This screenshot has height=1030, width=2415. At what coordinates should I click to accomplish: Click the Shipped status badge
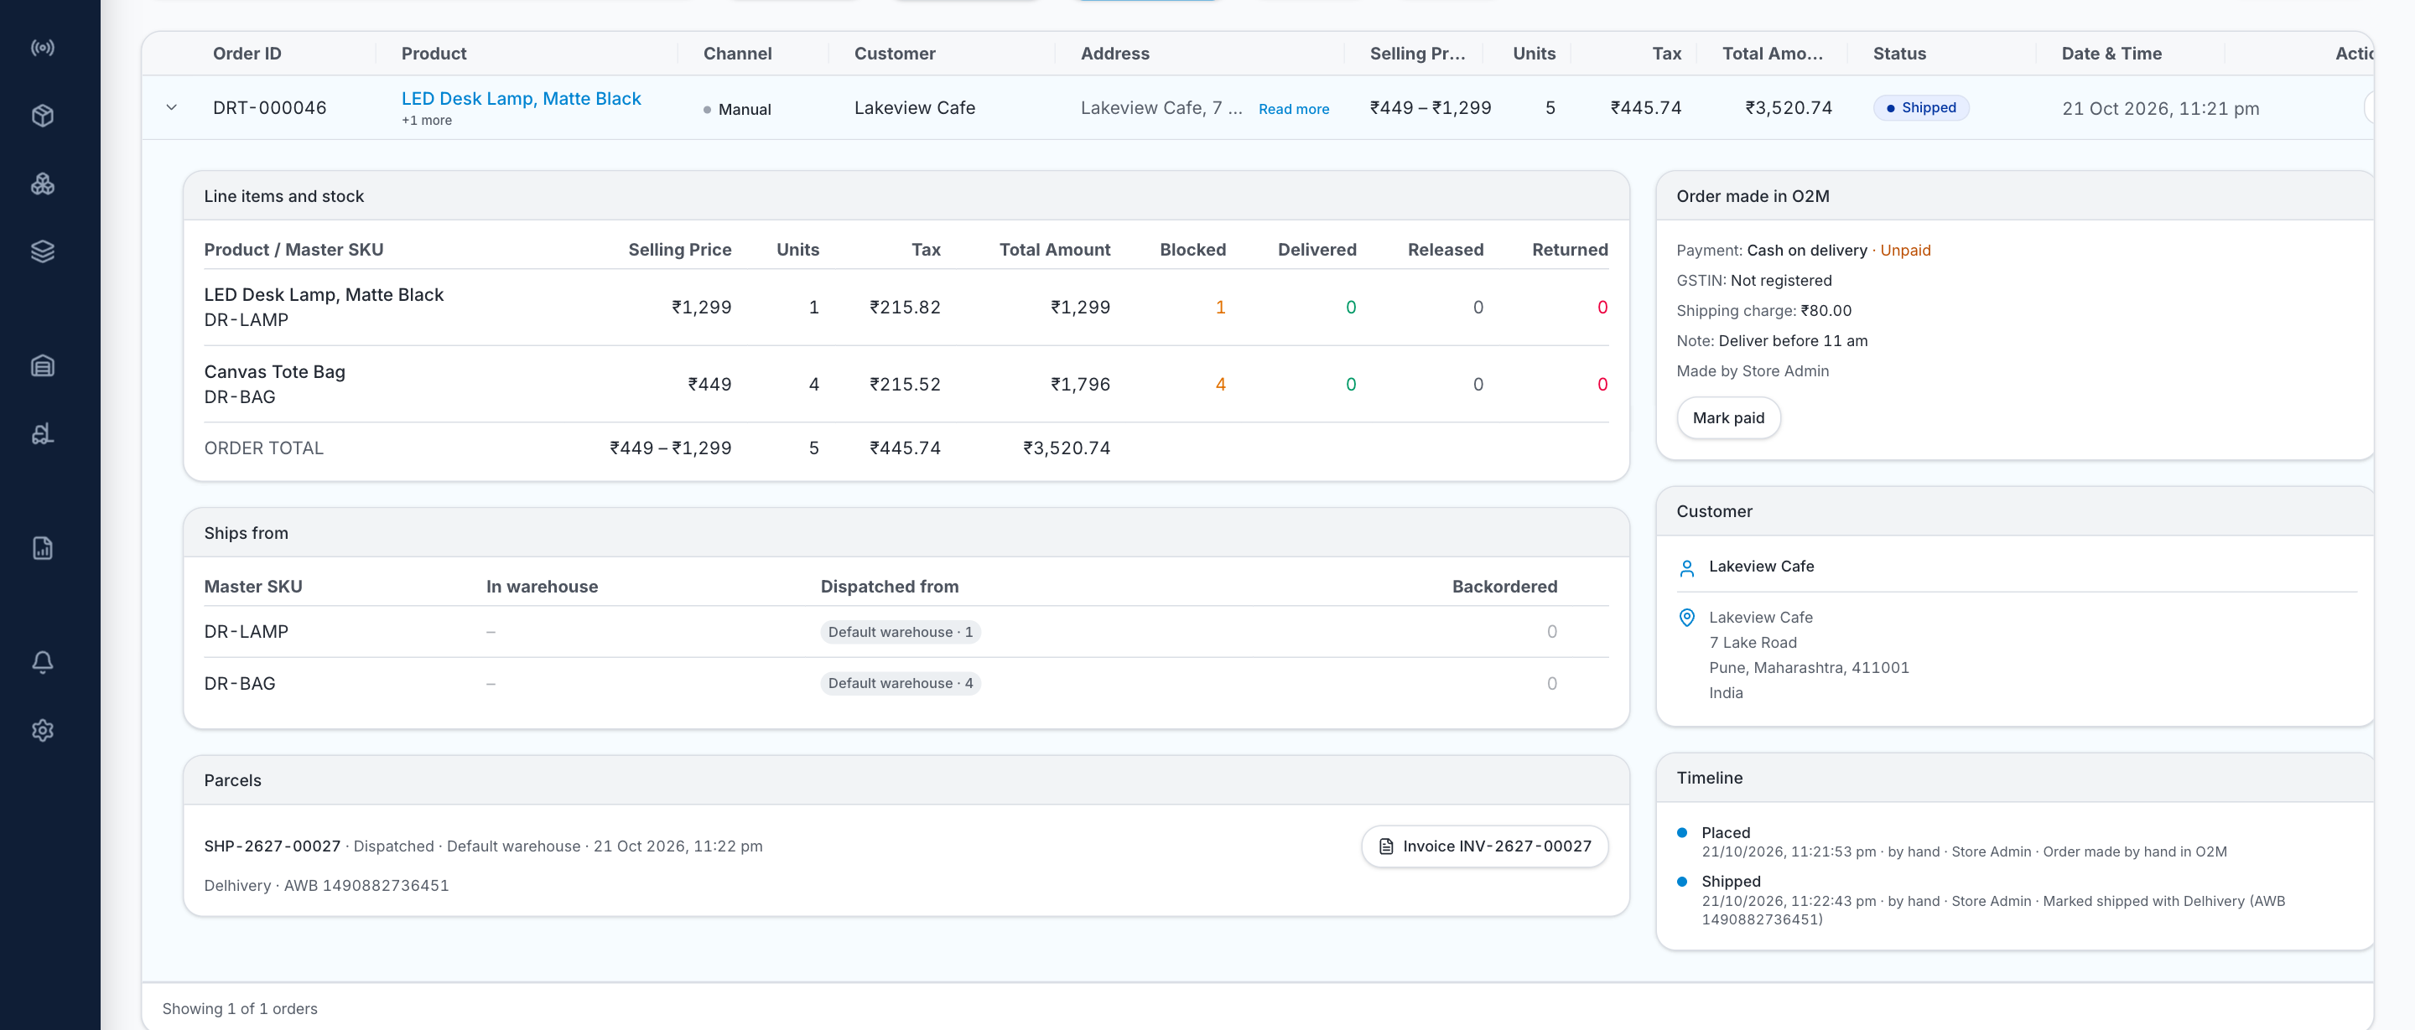coord(1921,108)
